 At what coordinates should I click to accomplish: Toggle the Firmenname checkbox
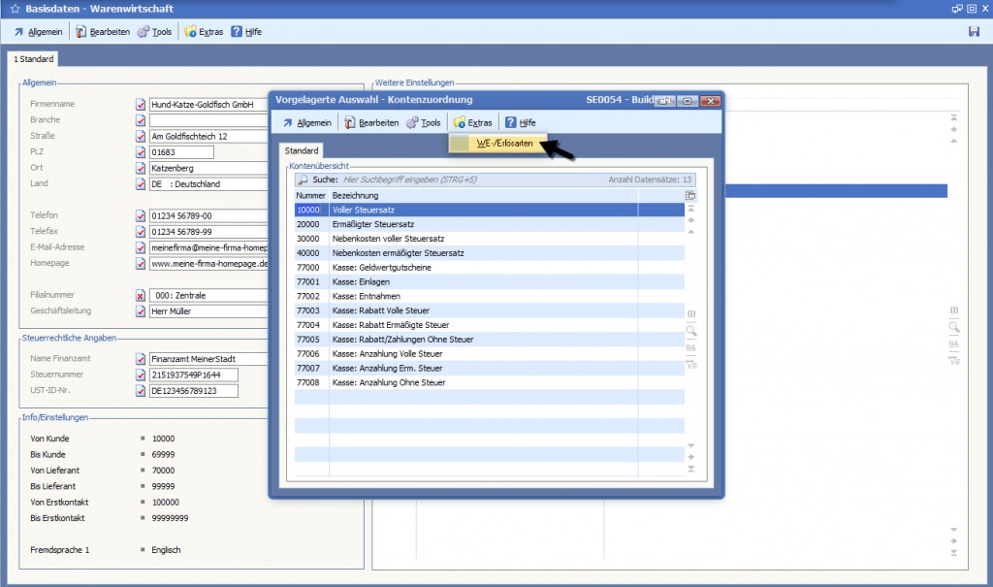[x=141, y=104]
